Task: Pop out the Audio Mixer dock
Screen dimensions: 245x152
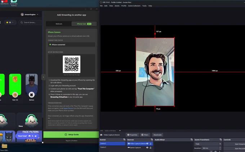Action: (192, 140)
